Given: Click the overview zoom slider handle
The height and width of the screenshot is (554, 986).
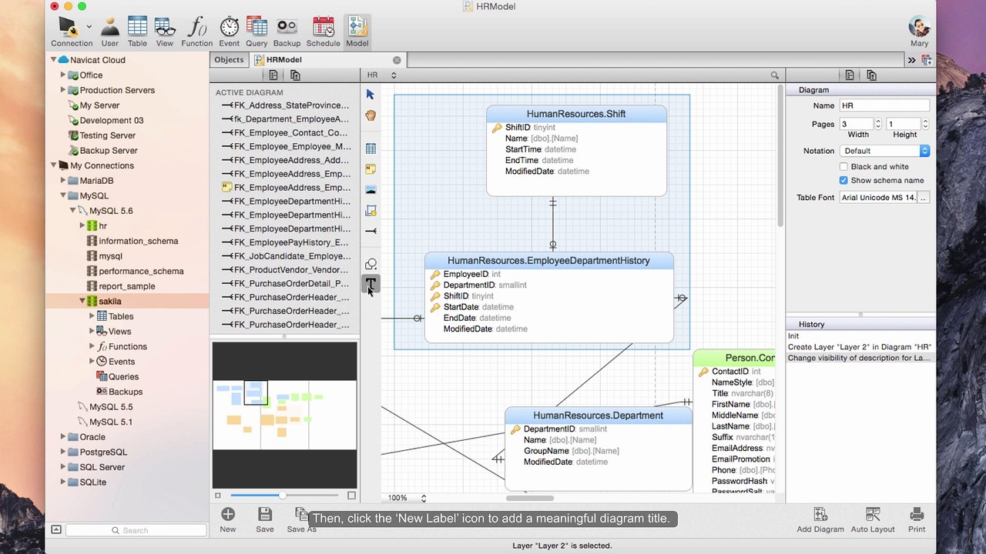Looking at the screenshot, I should (x=283, y=496).
